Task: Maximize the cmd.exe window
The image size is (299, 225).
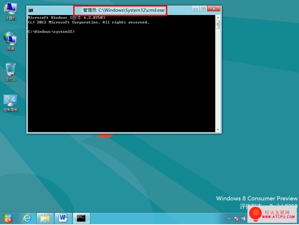Action: pyautogui.click(x=204, y=9)
